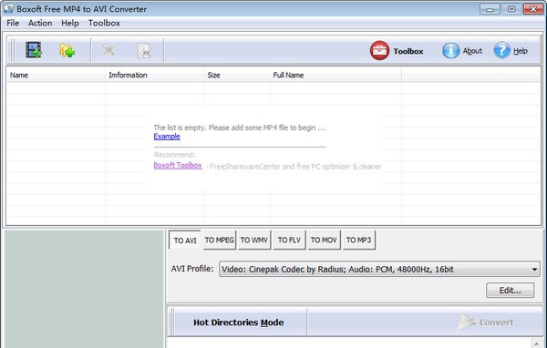Open the Help menu
The height and width of the screenshot is (348, 547).
click(70, 23)
